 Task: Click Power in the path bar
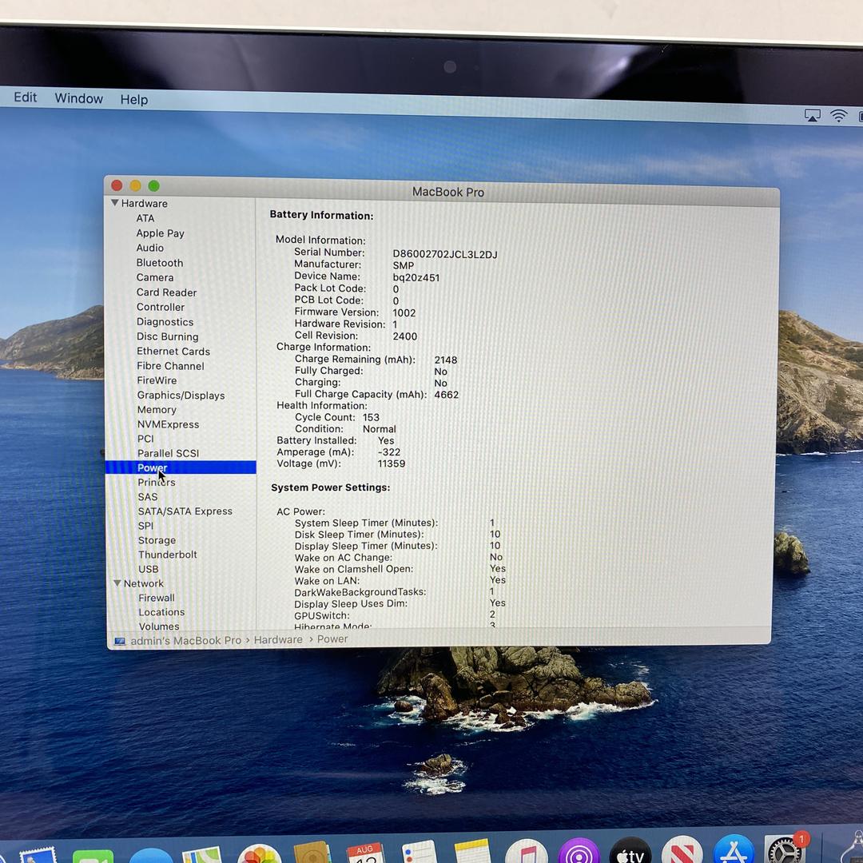332,639
